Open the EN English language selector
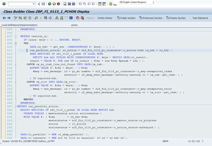212x146 pixels. click(137, 2)
